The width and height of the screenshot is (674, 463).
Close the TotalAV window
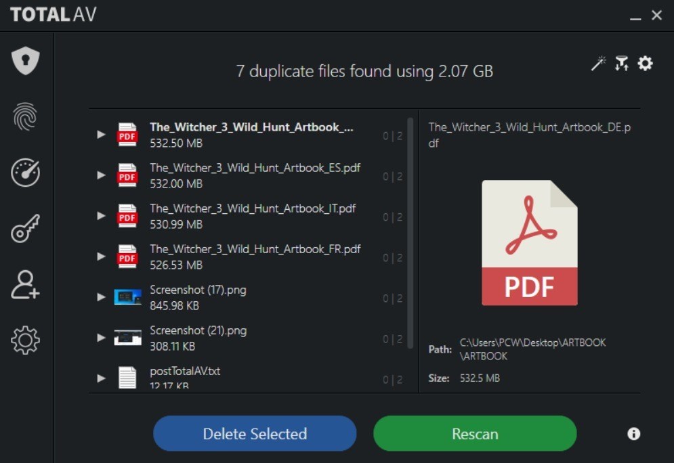coord(656,16)
